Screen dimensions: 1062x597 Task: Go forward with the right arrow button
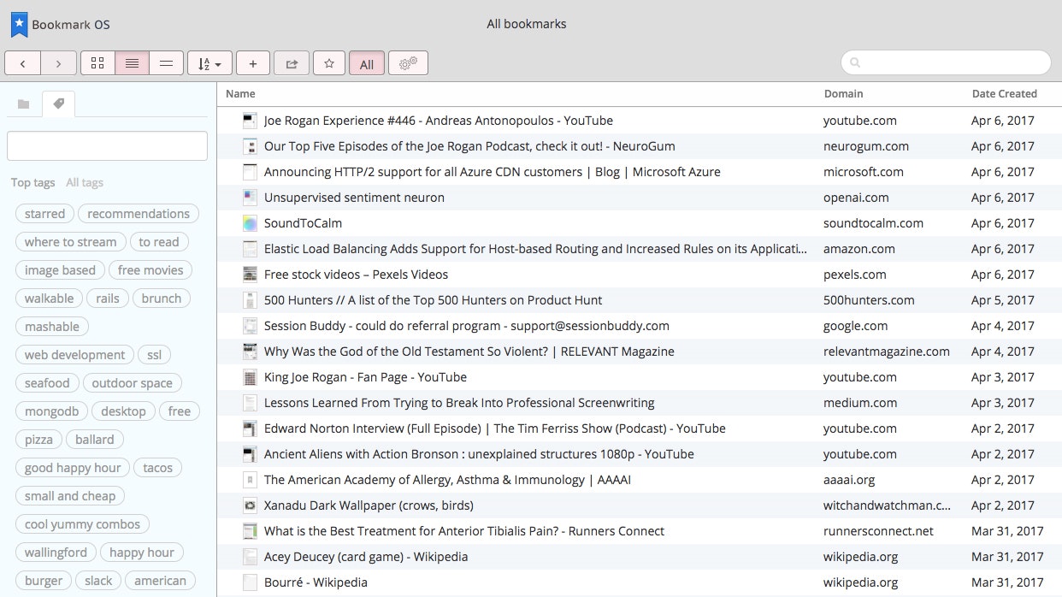coord(58,63)
